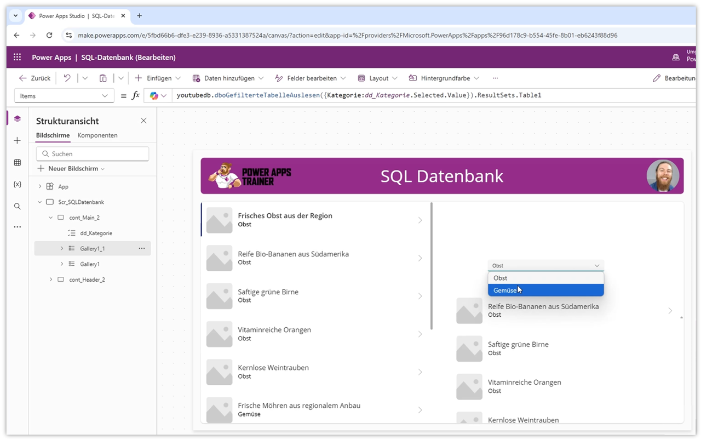Click the Bearbeitung button at top right
701x439 pixels.
[x=674, y=78]
